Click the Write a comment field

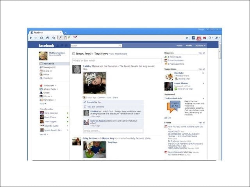tap(113, 131)
